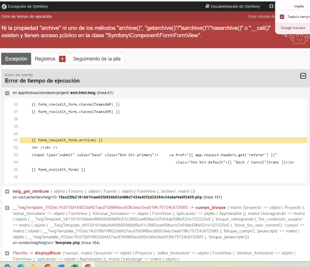This screenshot has height=267, width=310.
Task: Collapse the edit.html.twig trace entry
Action: tap(7, 93)
